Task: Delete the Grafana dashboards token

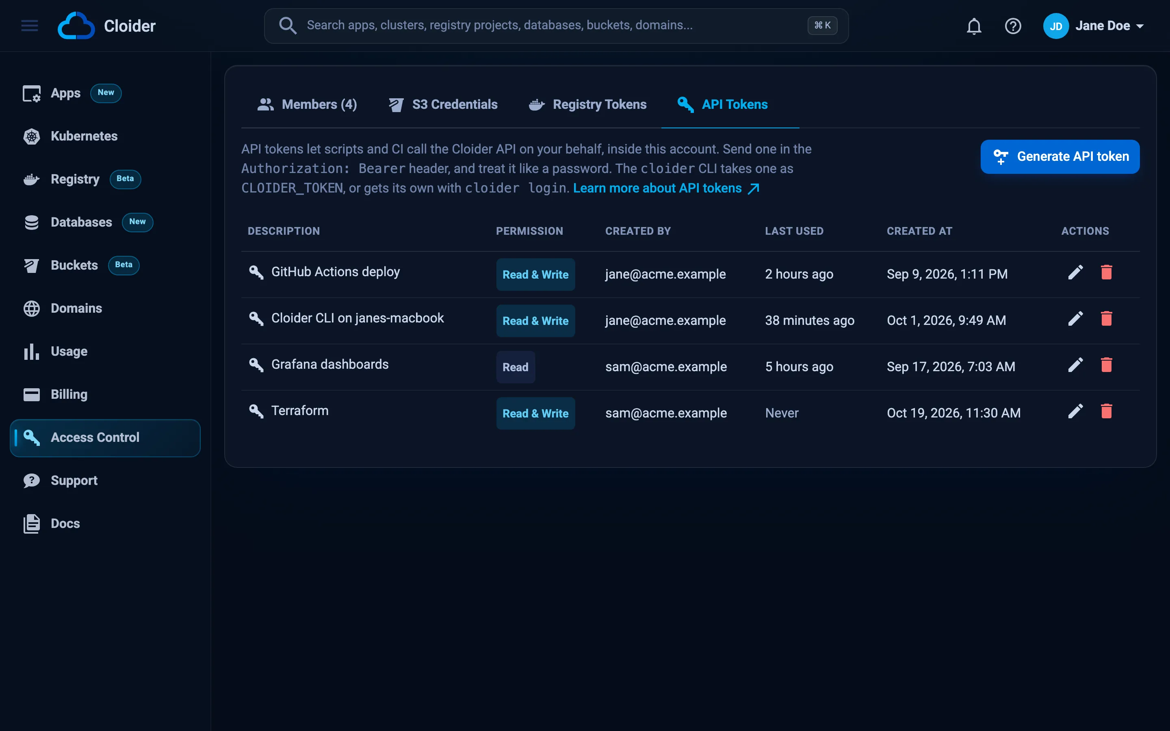Action: pos(1106,365)
